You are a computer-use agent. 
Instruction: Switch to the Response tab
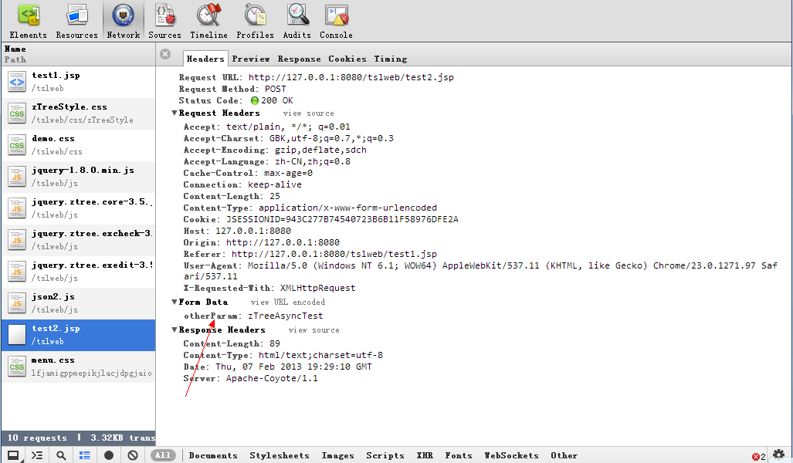pyautogui.click(x=299, y=59)
